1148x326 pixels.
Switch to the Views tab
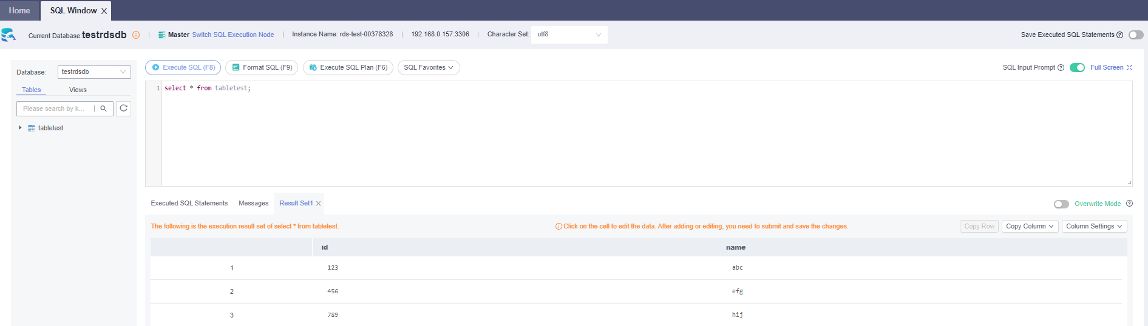coord(78,90)
